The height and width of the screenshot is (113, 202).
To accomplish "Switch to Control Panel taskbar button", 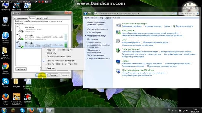I will pyautogui.click(x=41, y=110).
